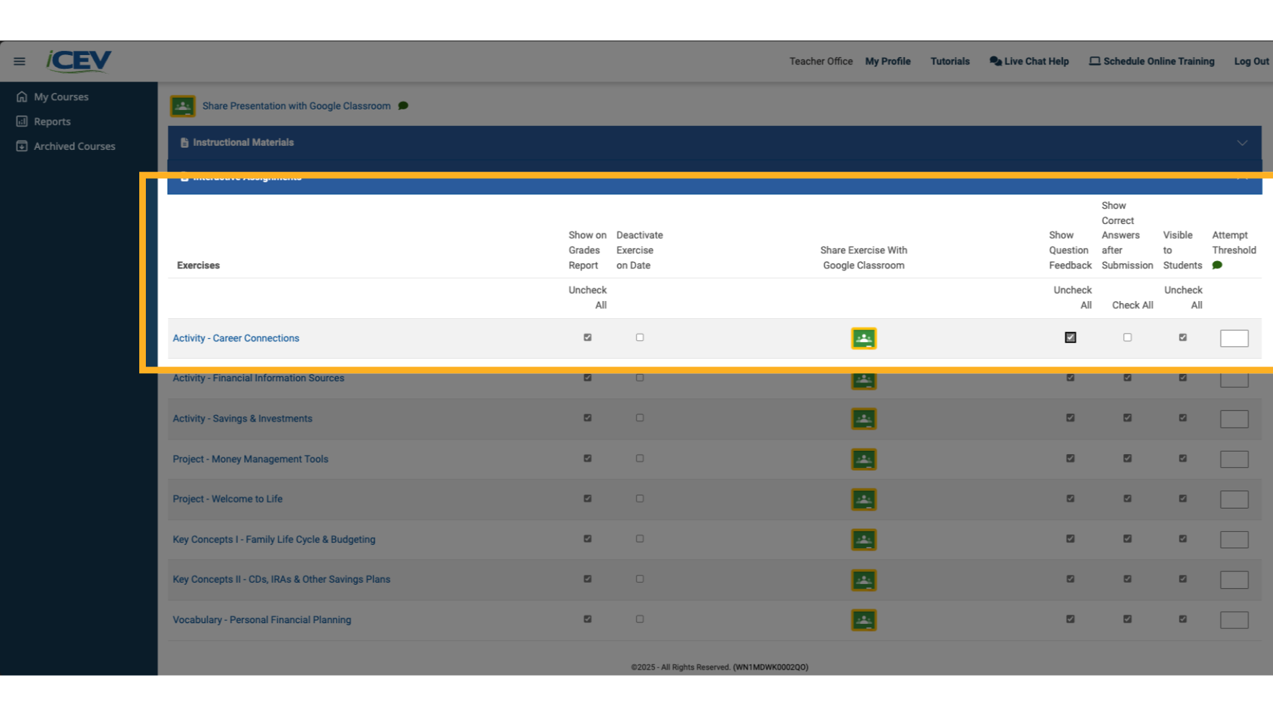Share Career Connections via Google Classroom icon

(864, 339)
